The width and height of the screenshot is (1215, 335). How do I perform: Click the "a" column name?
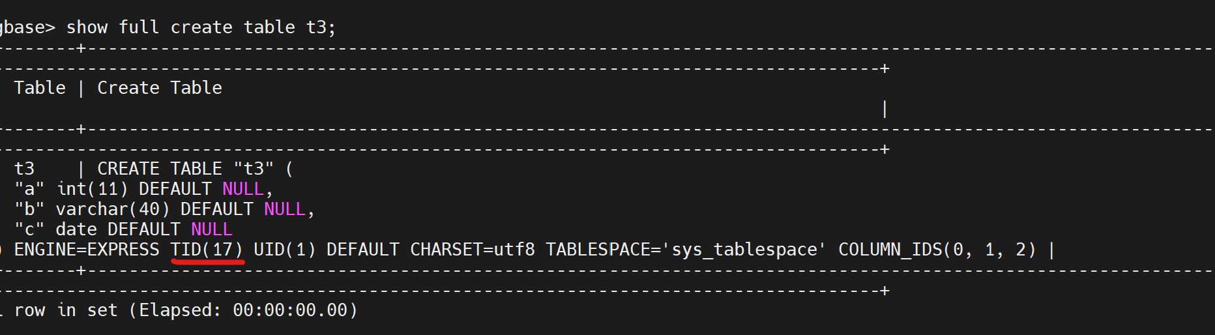(29, 189)
